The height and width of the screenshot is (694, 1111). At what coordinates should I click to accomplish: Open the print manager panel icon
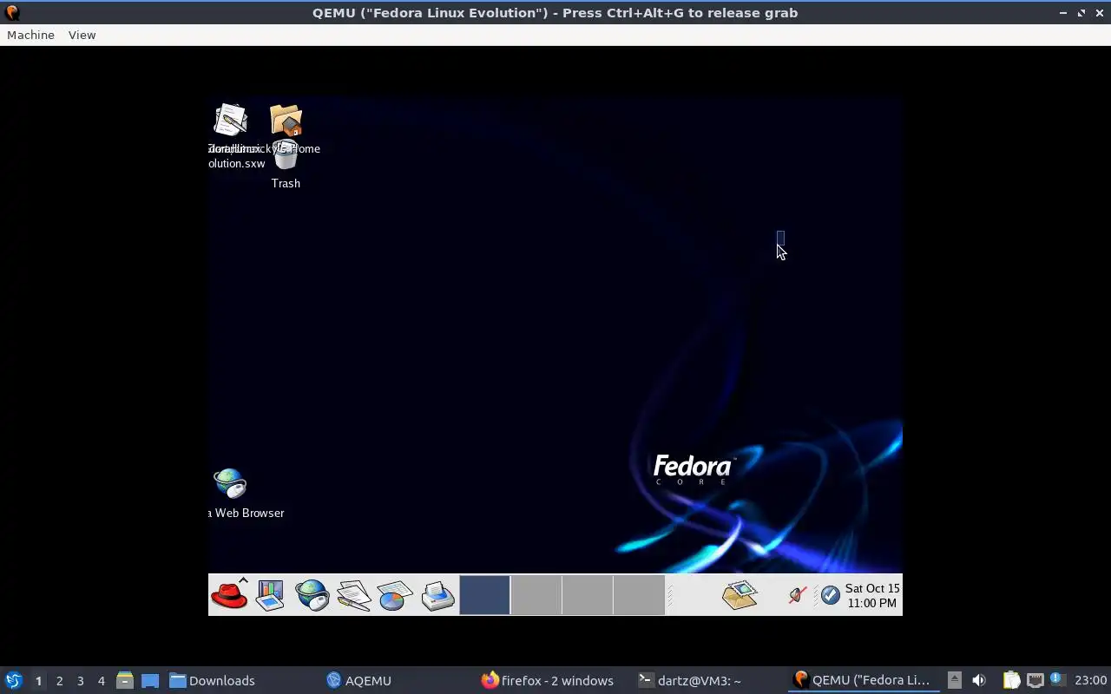point(437,595)
